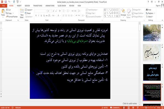Open the Find tool
Screen dimensions: 164x109
(x=148, y=10)
